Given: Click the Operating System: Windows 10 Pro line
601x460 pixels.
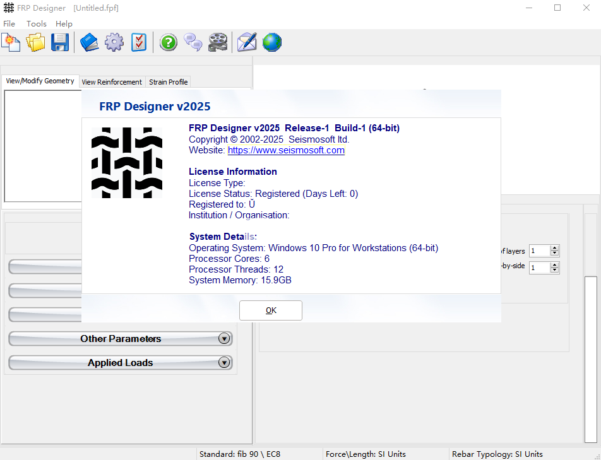Looking at the screenshot, I should pos(314,248).
